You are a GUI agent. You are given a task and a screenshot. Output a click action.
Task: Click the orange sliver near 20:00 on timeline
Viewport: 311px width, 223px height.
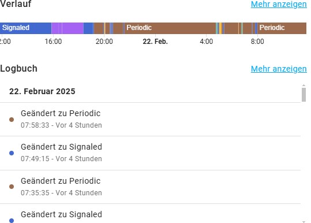104,28
